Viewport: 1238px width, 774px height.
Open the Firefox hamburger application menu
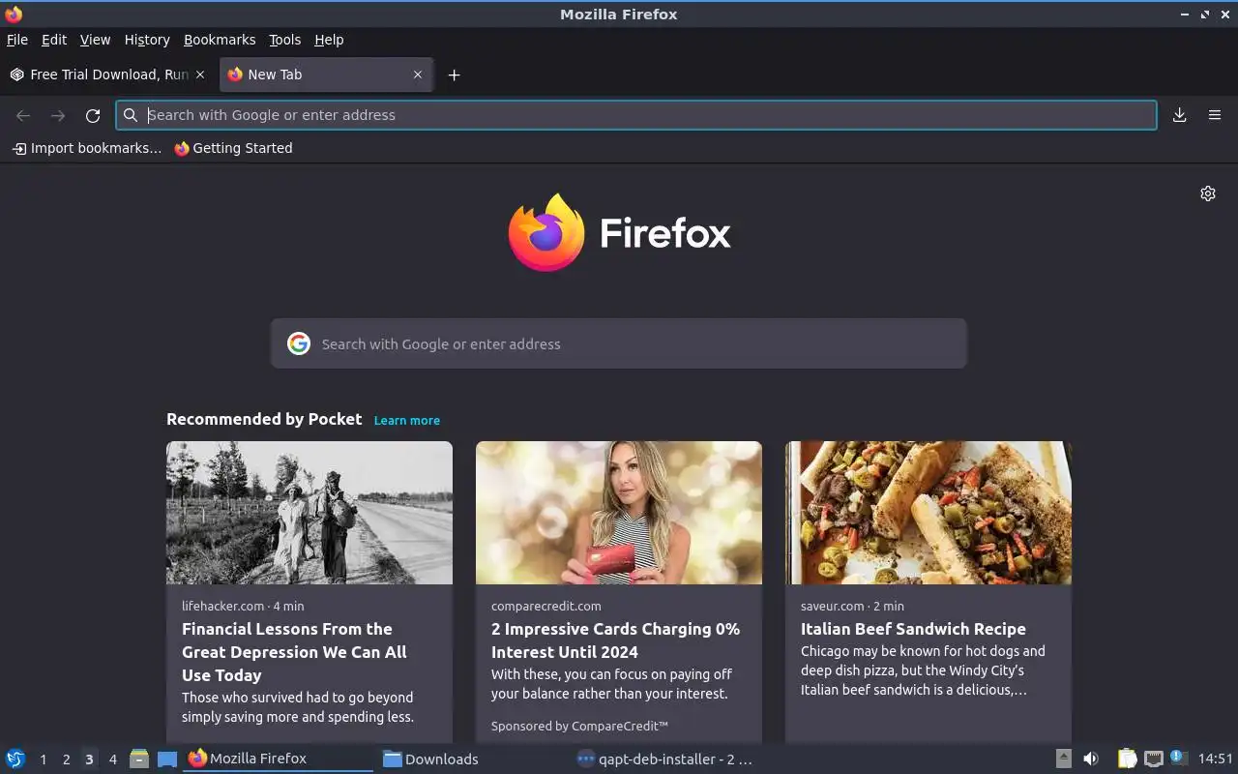click(x=1215, y=115)
